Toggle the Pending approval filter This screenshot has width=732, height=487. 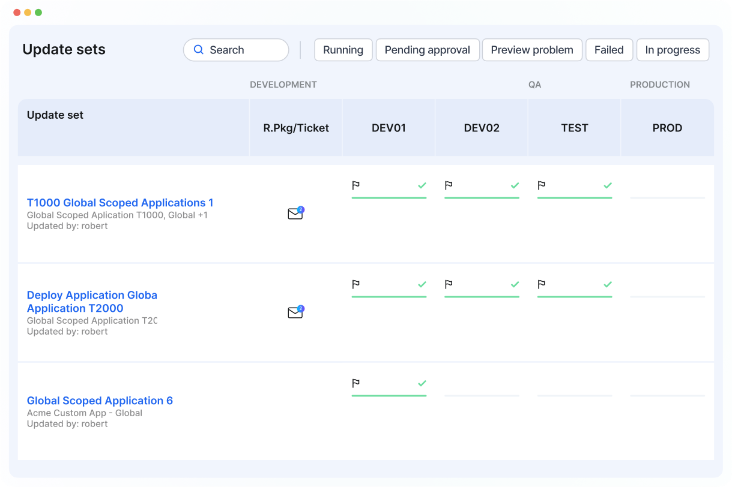[428, 50]
